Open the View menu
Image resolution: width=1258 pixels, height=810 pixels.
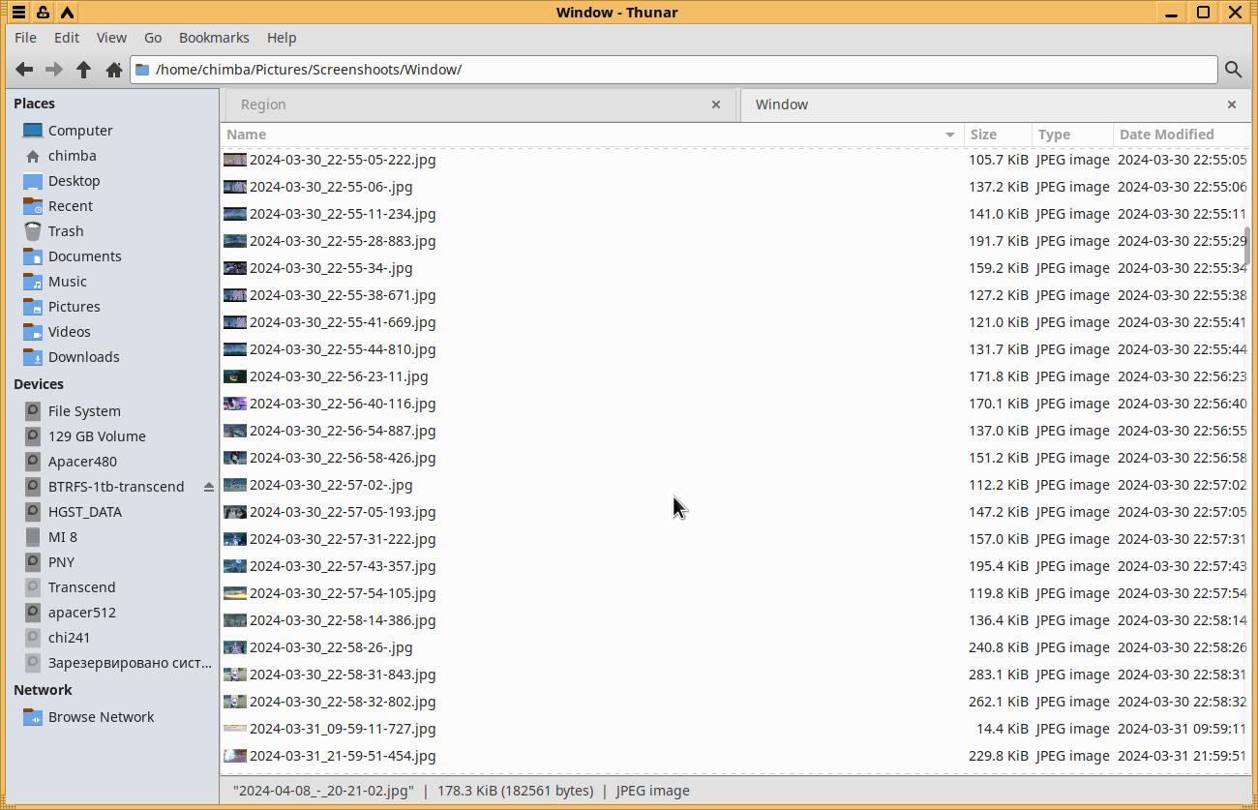click(x=111, y=38)
